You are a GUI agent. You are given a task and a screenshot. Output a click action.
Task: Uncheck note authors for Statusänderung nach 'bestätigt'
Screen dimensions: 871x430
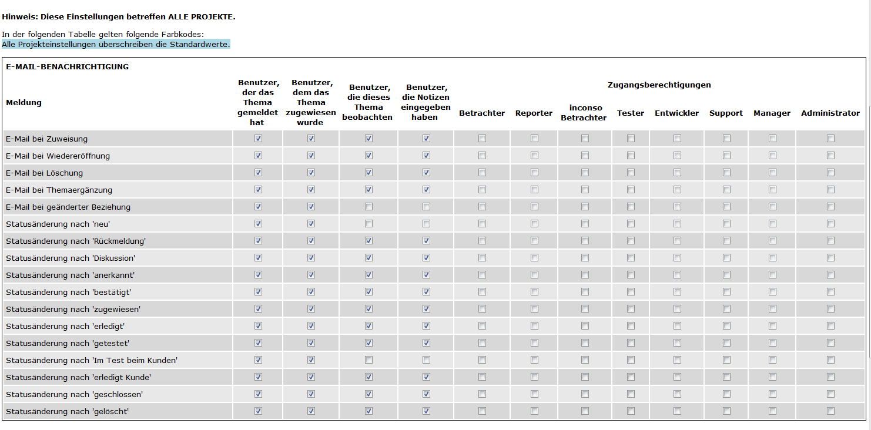[426, 292]
